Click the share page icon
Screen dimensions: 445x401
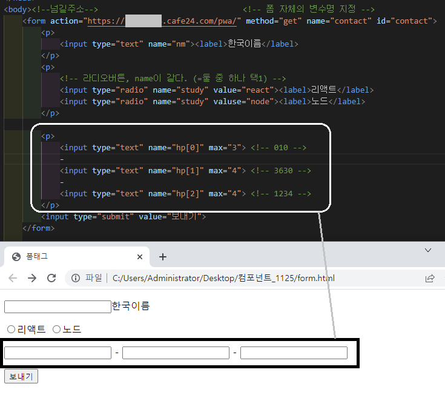[x=430, y=278]
